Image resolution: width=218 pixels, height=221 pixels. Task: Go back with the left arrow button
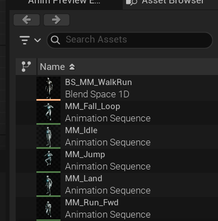coord(26,20)
